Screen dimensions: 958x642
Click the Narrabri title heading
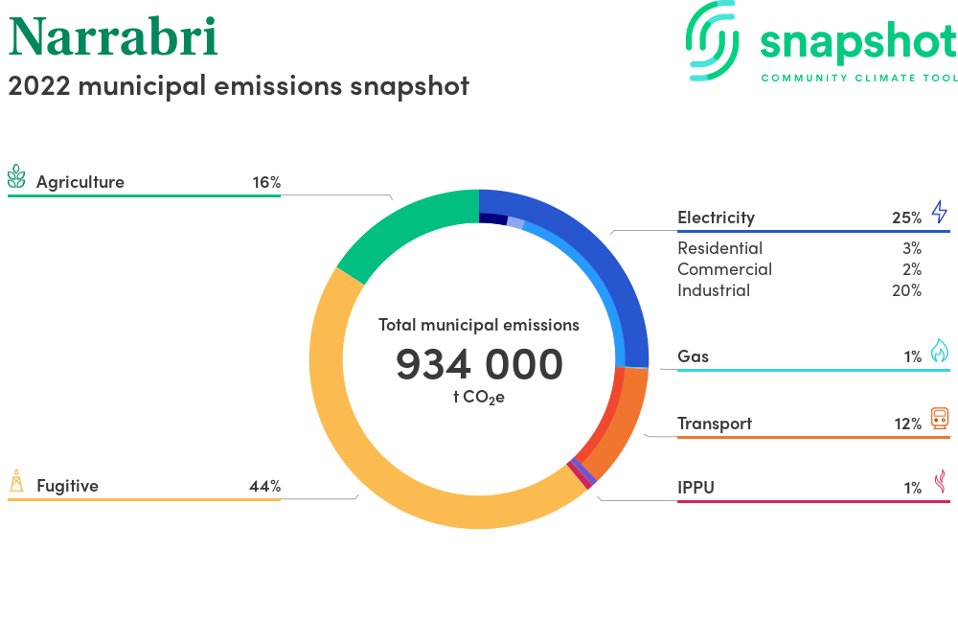(113, 36)
